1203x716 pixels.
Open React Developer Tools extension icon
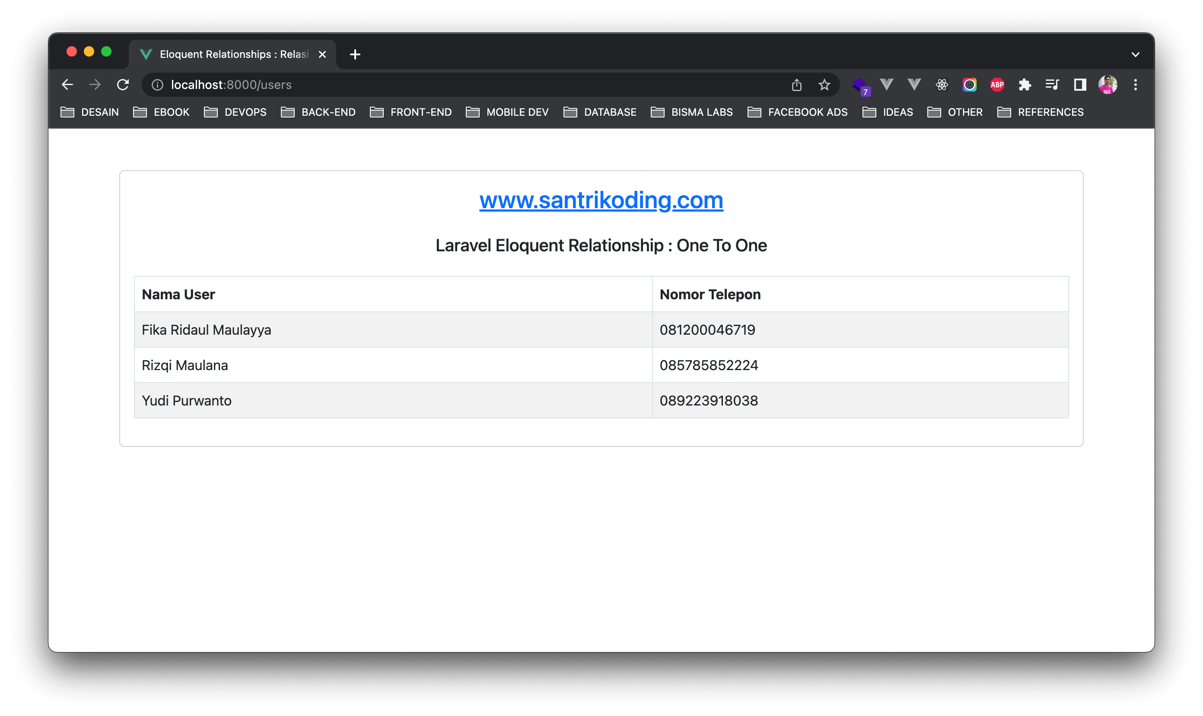(941, 85)
